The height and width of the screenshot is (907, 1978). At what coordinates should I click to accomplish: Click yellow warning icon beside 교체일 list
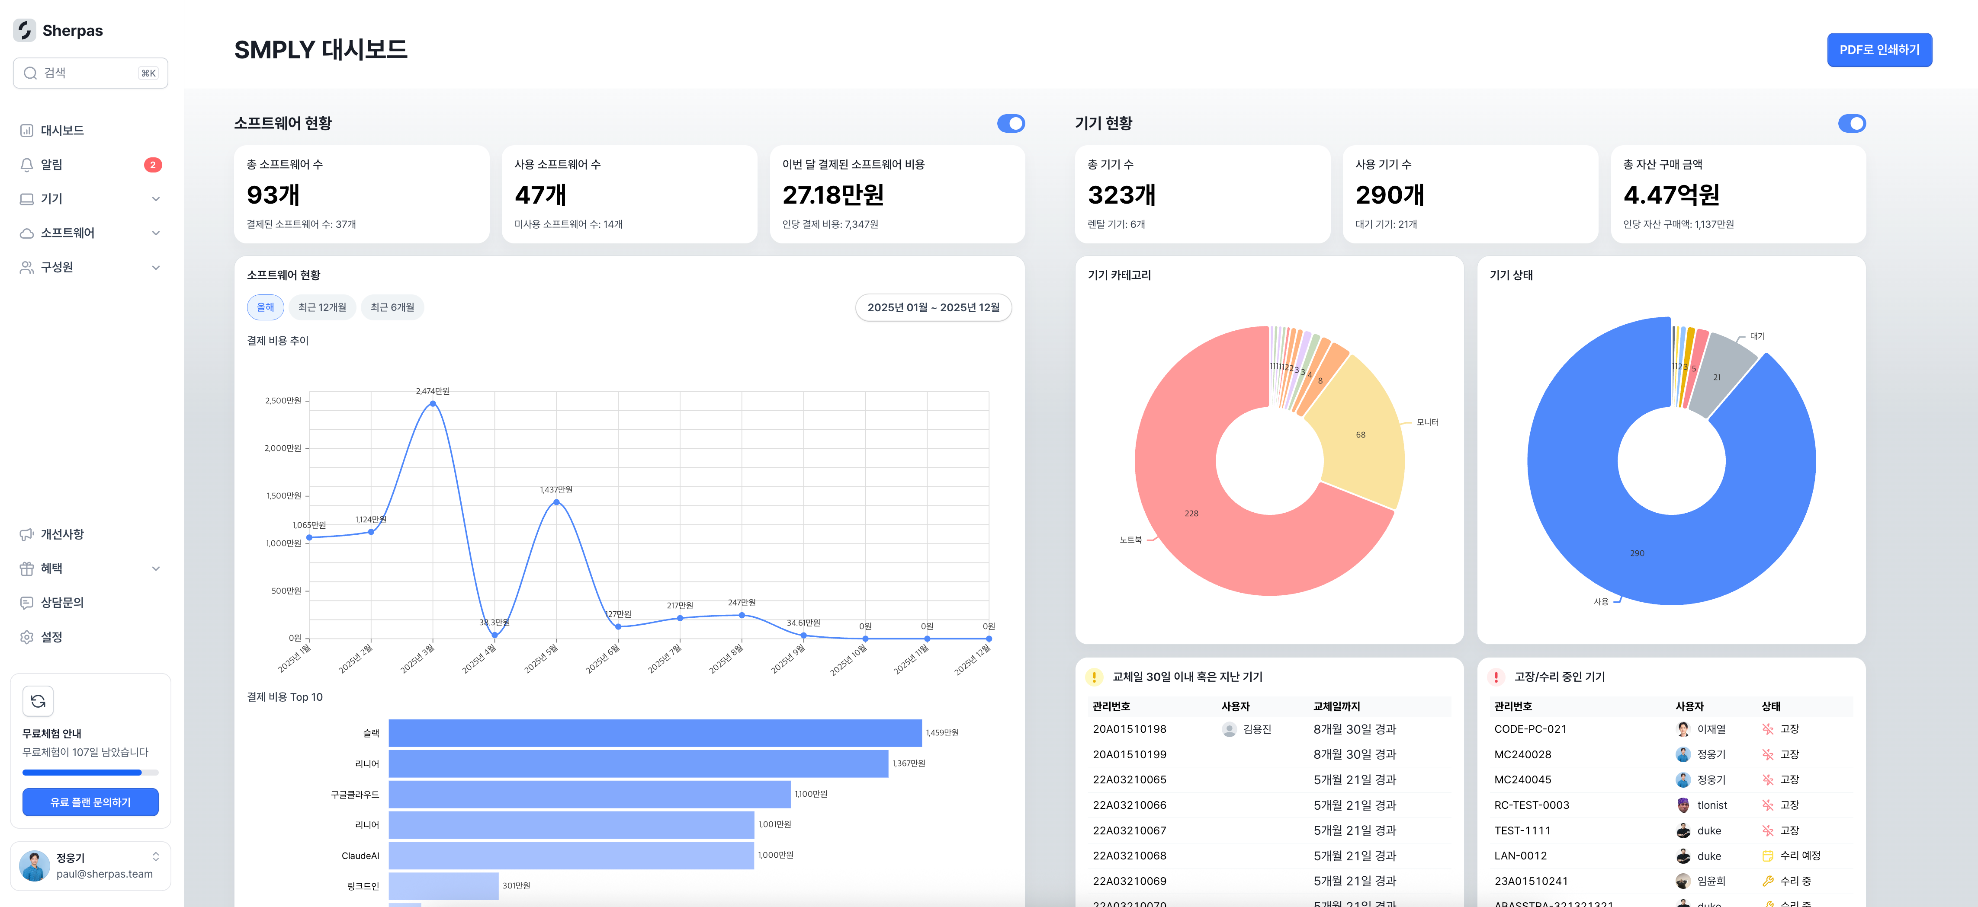click(1094, 677)
